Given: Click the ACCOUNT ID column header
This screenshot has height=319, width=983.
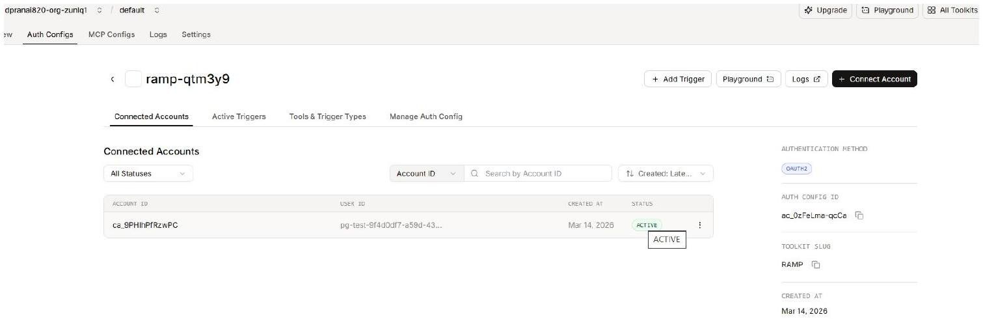Looking at the screenshot, I should point(130,204).
